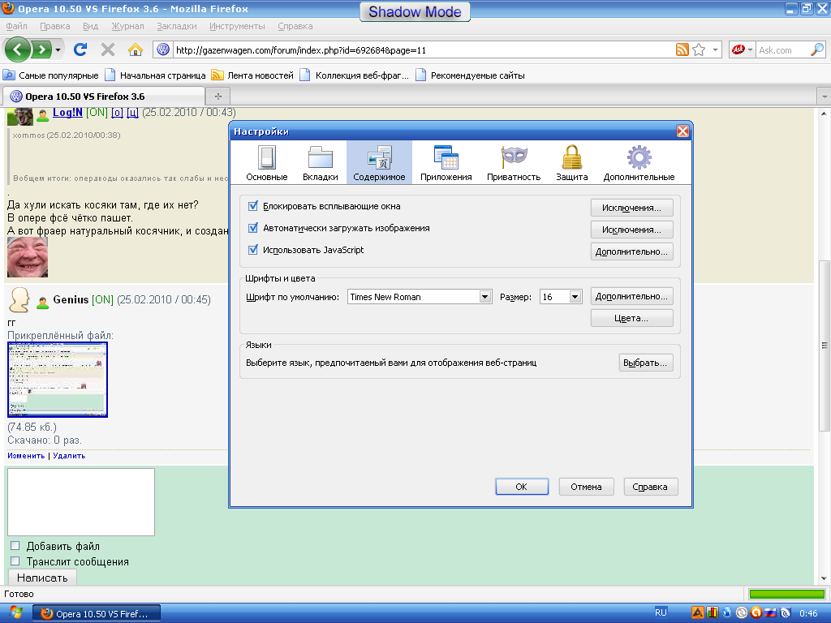Screen dimensions: 831x623
Task: Select the Opera 10.50 VS Firefox 3.6 tab
Action: click(104, 97)
